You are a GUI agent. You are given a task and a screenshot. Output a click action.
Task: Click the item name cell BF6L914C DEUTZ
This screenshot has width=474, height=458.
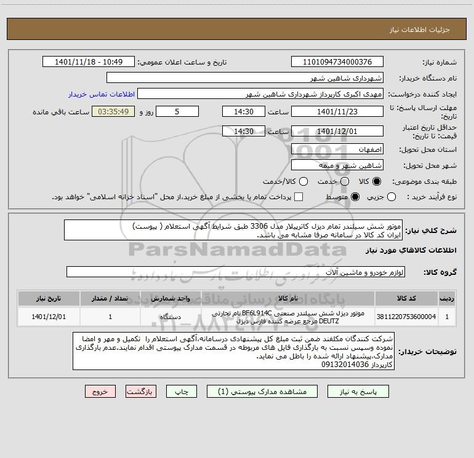point(288,317)
